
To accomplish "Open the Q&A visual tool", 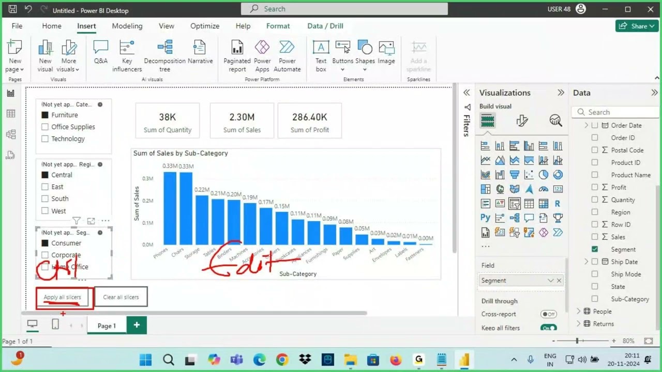I will point(101,53).
